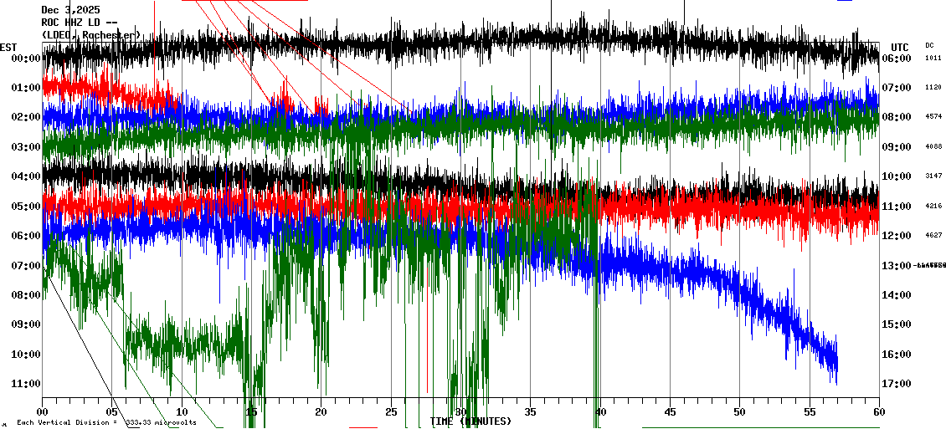The width and height of the screenshot is (946, 434).
Task: Click the DC value "4574"
Action: pos(933,117)
